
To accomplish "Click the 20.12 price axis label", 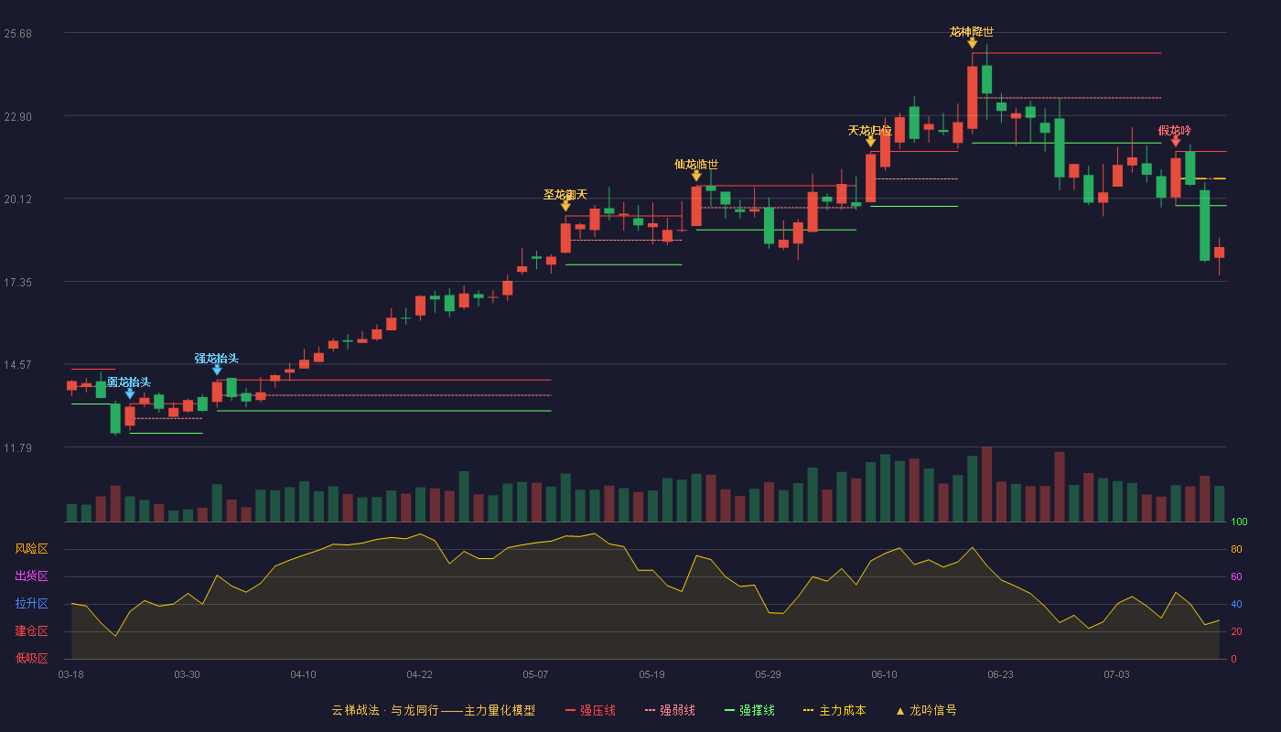I will click(17, 199).
